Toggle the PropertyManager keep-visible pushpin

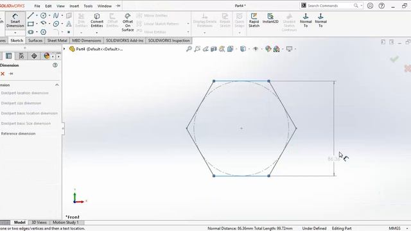(x=11, y=74)
